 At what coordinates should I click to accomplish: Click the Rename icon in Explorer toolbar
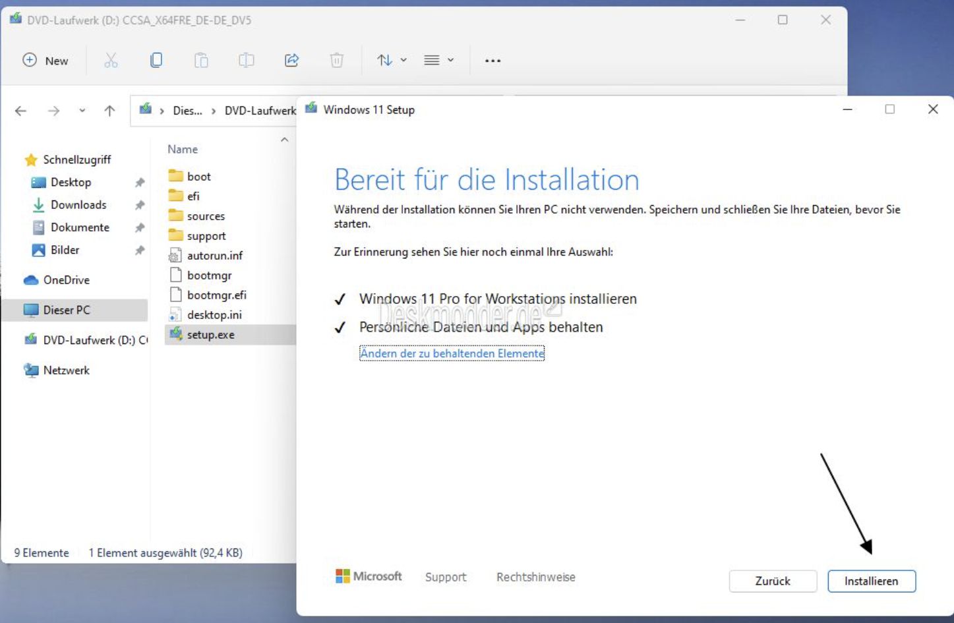coord(247,60)
